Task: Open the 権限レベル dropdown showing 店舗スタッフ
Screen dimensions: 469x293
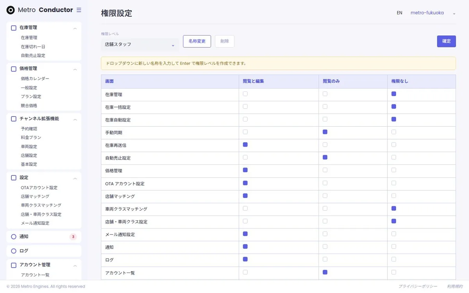Action: pyautogui.click(x=140, y=45)
